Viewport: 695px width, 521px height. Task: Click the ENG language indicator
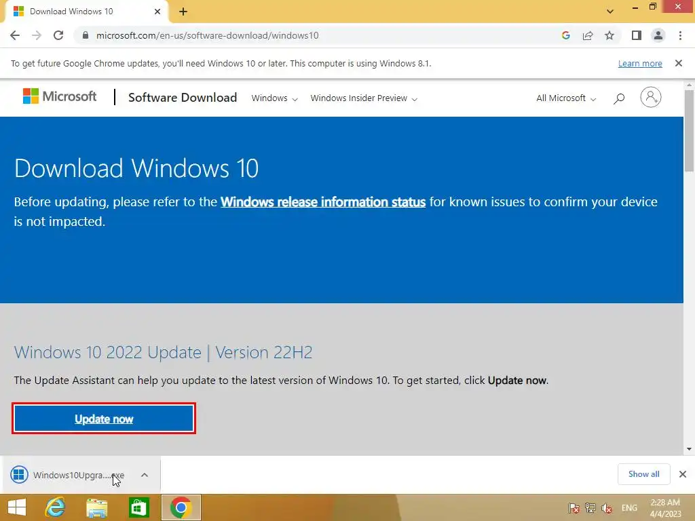click(629, 507)
